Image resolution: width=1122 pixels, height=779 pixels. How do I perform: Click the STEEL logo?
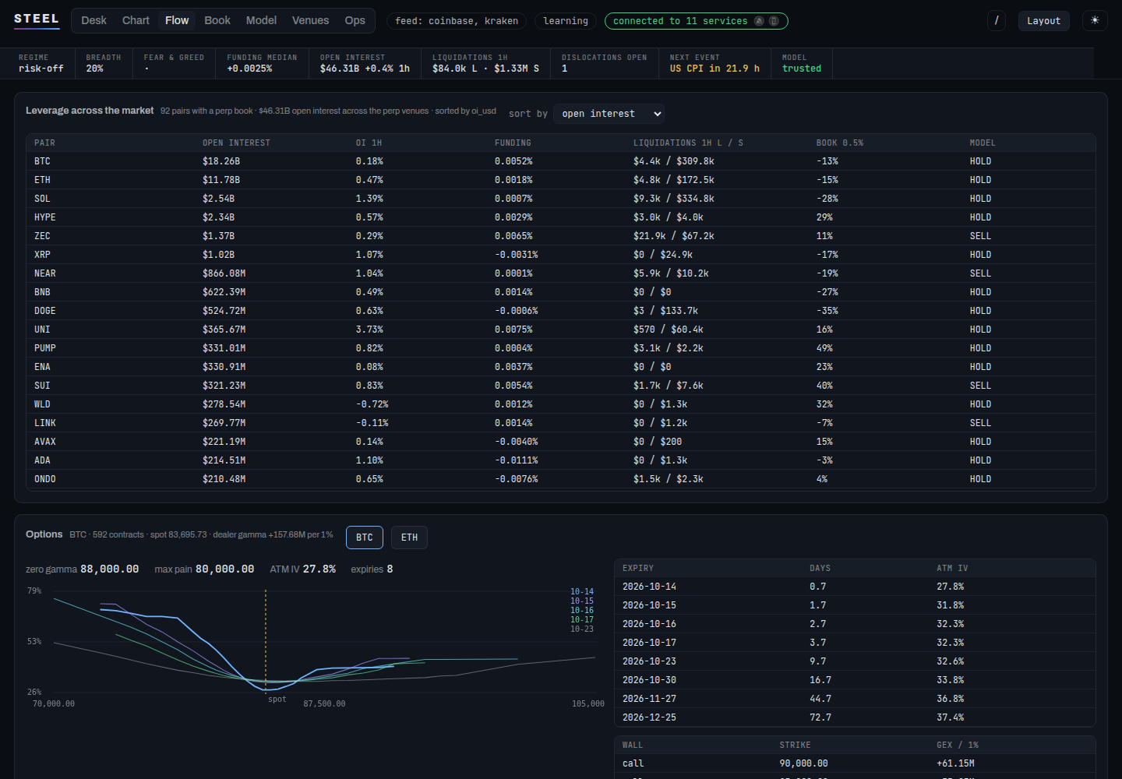[x=37, y=19]
